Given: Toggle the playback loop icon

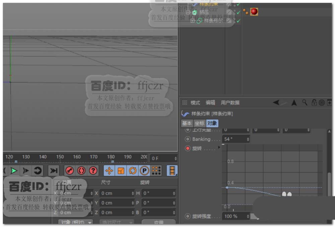Looking at the screenshot, I should point(38,171).
